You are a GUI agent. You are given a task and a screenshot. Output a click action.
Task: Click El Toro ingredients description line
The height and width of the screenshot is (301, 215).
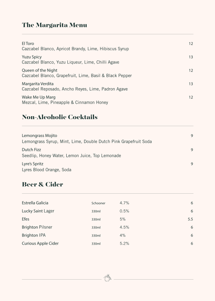pos(75,49)
